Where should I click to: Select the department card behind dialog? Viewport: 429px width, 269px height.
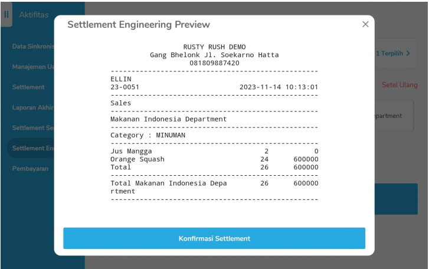pyautogui.click(x=393, y=116)
